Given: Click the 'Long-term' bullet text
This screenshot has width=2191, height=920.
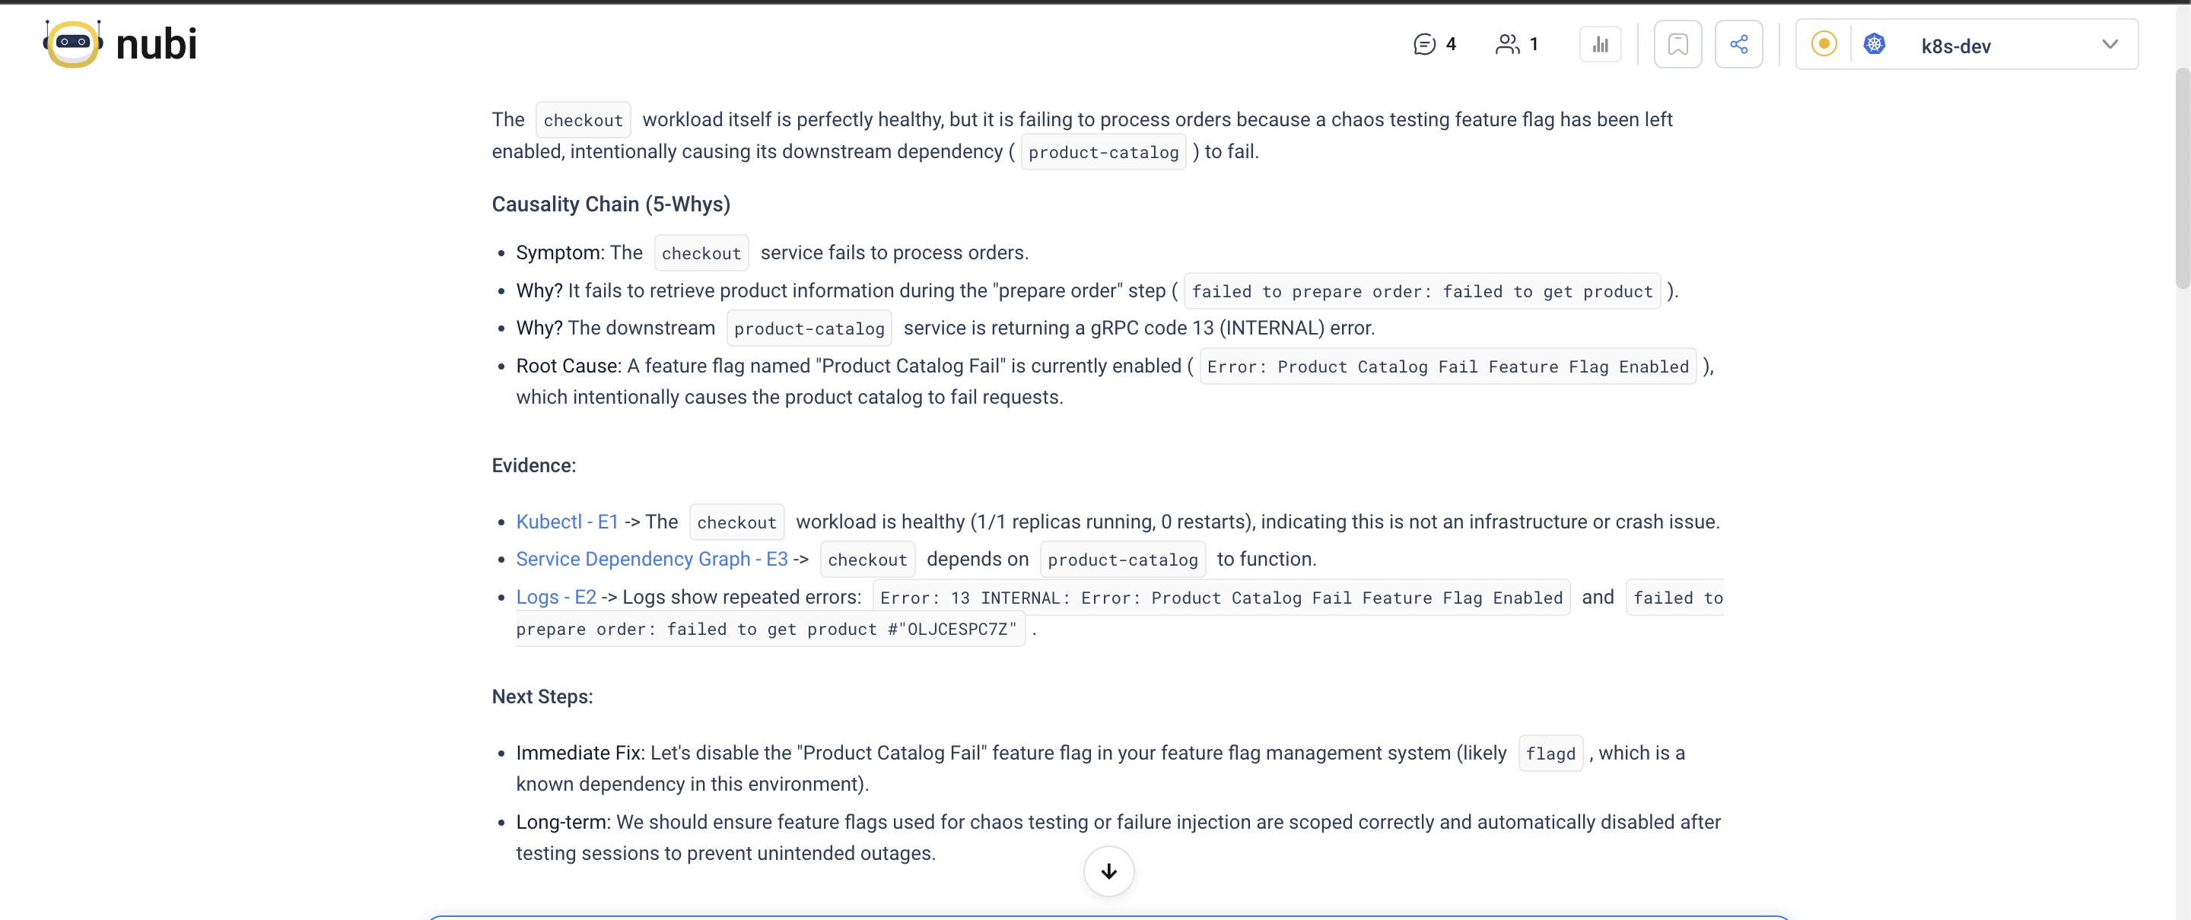Looking at the screenshot, I should click(x=1118, y=838).
